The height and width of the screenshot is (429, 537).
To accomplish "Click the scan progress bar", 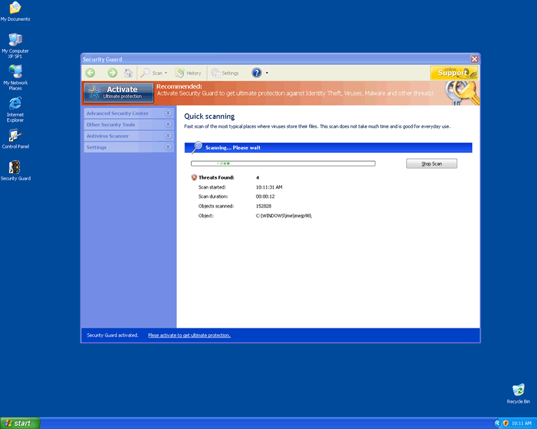I will [x=282, y=163].
